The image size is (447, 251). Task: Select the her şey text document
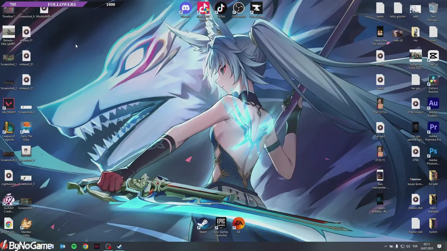(416, 82)
